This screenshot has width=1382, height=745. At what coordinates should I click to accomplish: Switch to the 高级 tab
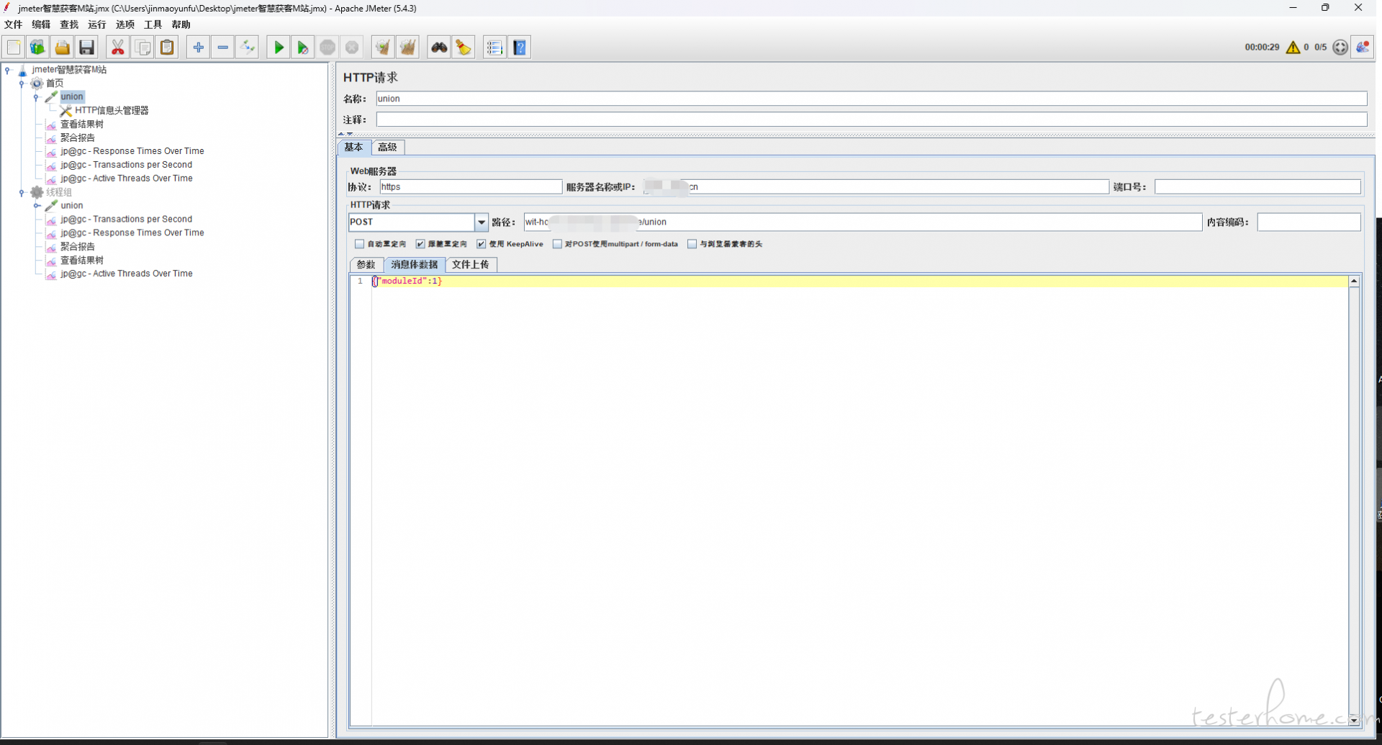point(388,147)
